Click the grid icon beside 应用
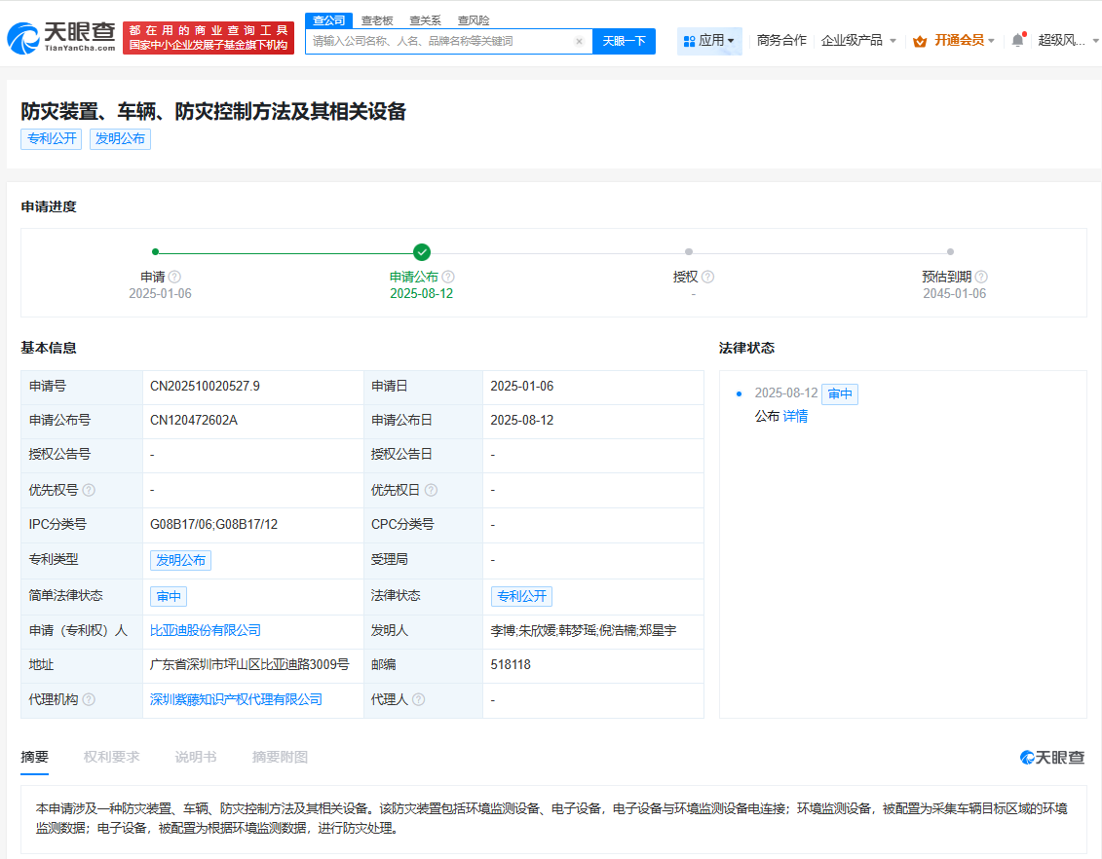Viewport: 1102px width, 859px height. (x=689, y=41)
